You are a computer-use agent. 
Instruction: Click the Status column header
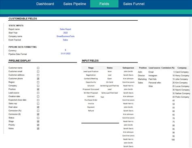[x=109, y=68]
